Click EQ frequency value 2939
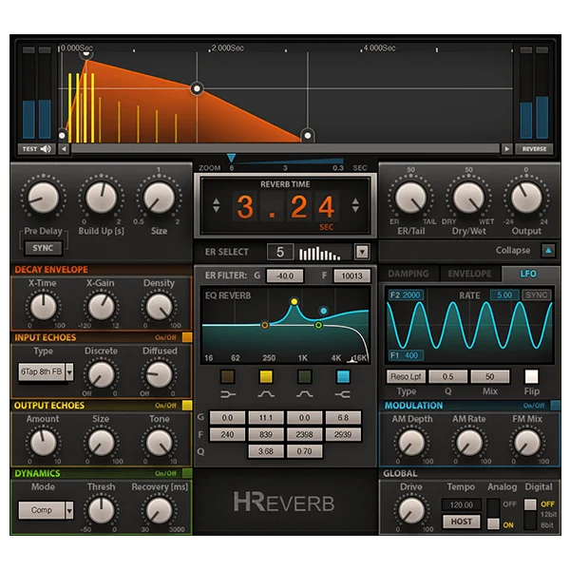Image resolution: width=570 pixels, height=570 pixels. (x=343, y=434)
